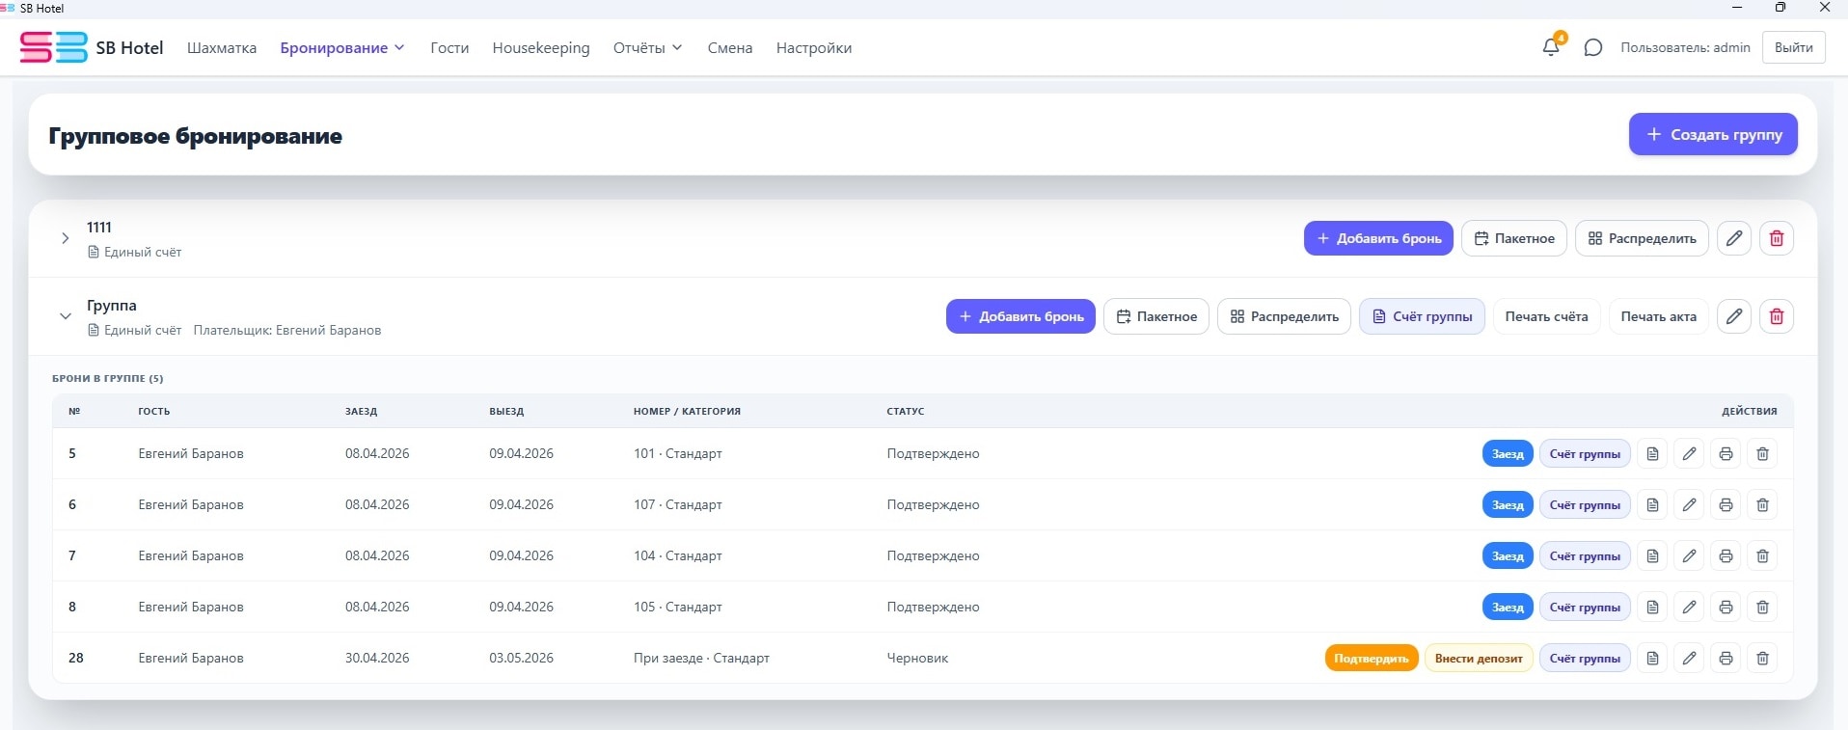Open Настройки
1848x730 pixels.
[814, 47]
